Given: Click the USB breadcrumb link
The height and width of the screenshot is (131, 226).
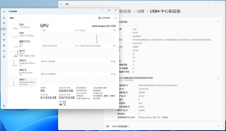Looking at the screenshot, I should pyautogui.click(x=141, y=11).
